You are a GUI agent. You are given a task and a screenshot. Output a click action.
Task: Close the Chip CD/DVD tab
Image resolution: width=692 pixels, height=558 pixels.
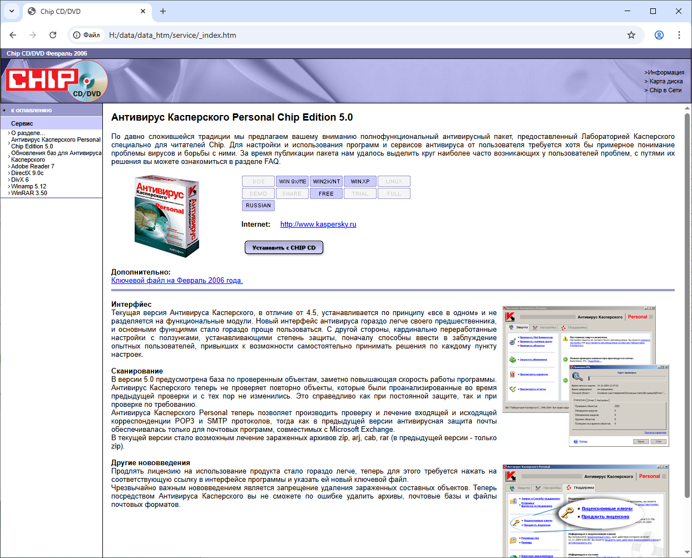click(143, 11)
